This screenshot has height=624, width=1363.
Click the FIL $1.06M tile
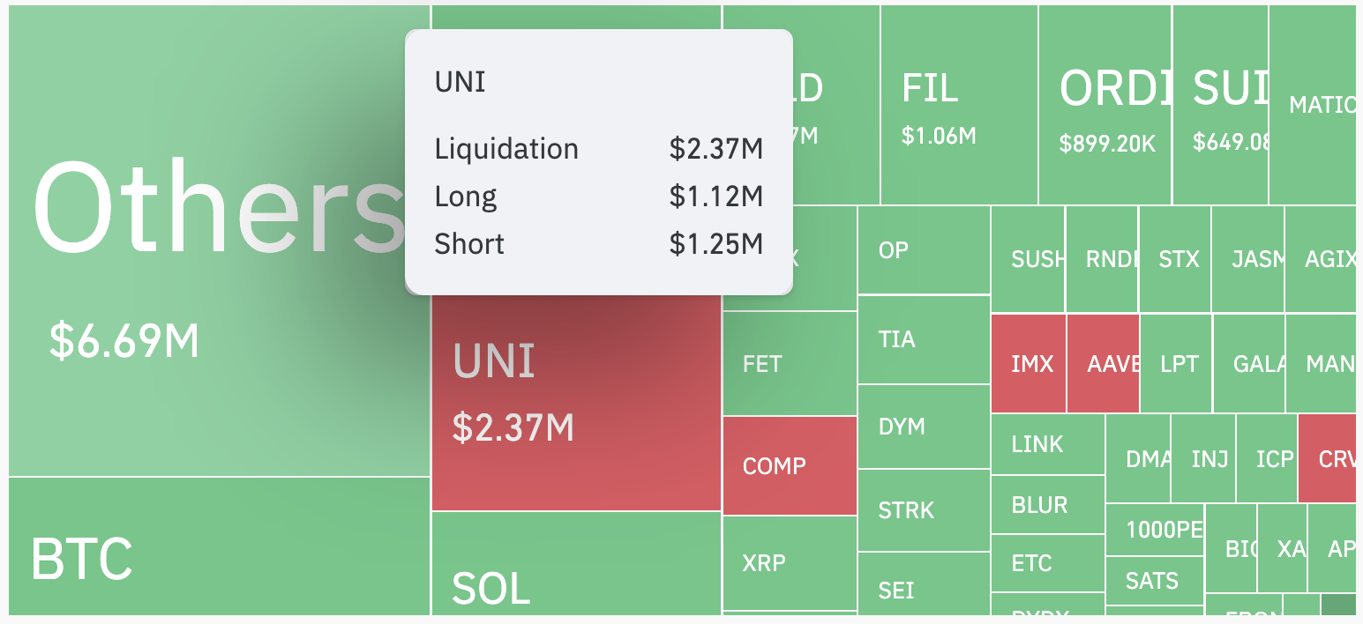(x=959, y=106)
